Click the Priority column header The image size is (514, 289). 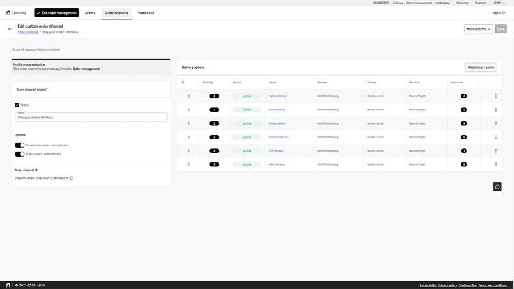[x=208, y=82]
